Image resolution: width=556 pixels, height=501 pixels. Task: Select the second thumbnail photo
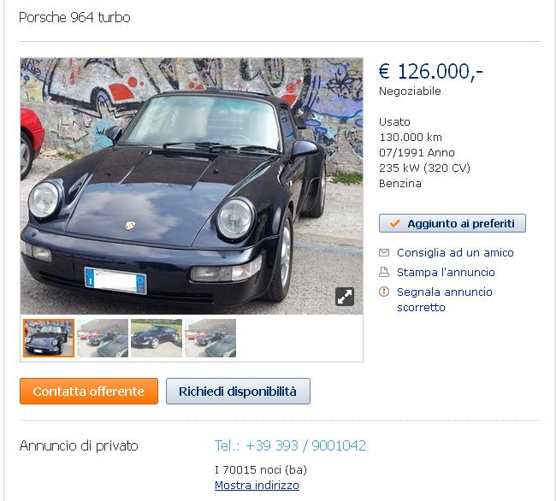[x=103, y=338]
